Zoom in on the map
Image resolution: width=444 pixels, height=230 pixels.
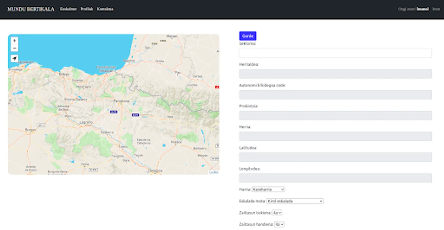tap(14, 41)
